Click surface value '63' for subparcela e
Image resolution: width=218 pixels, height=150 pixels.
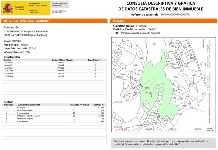click(103, 119)
